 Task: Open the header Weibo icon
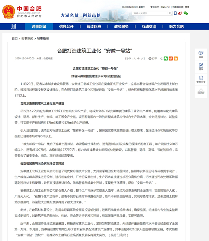click(x=180, y=13)
